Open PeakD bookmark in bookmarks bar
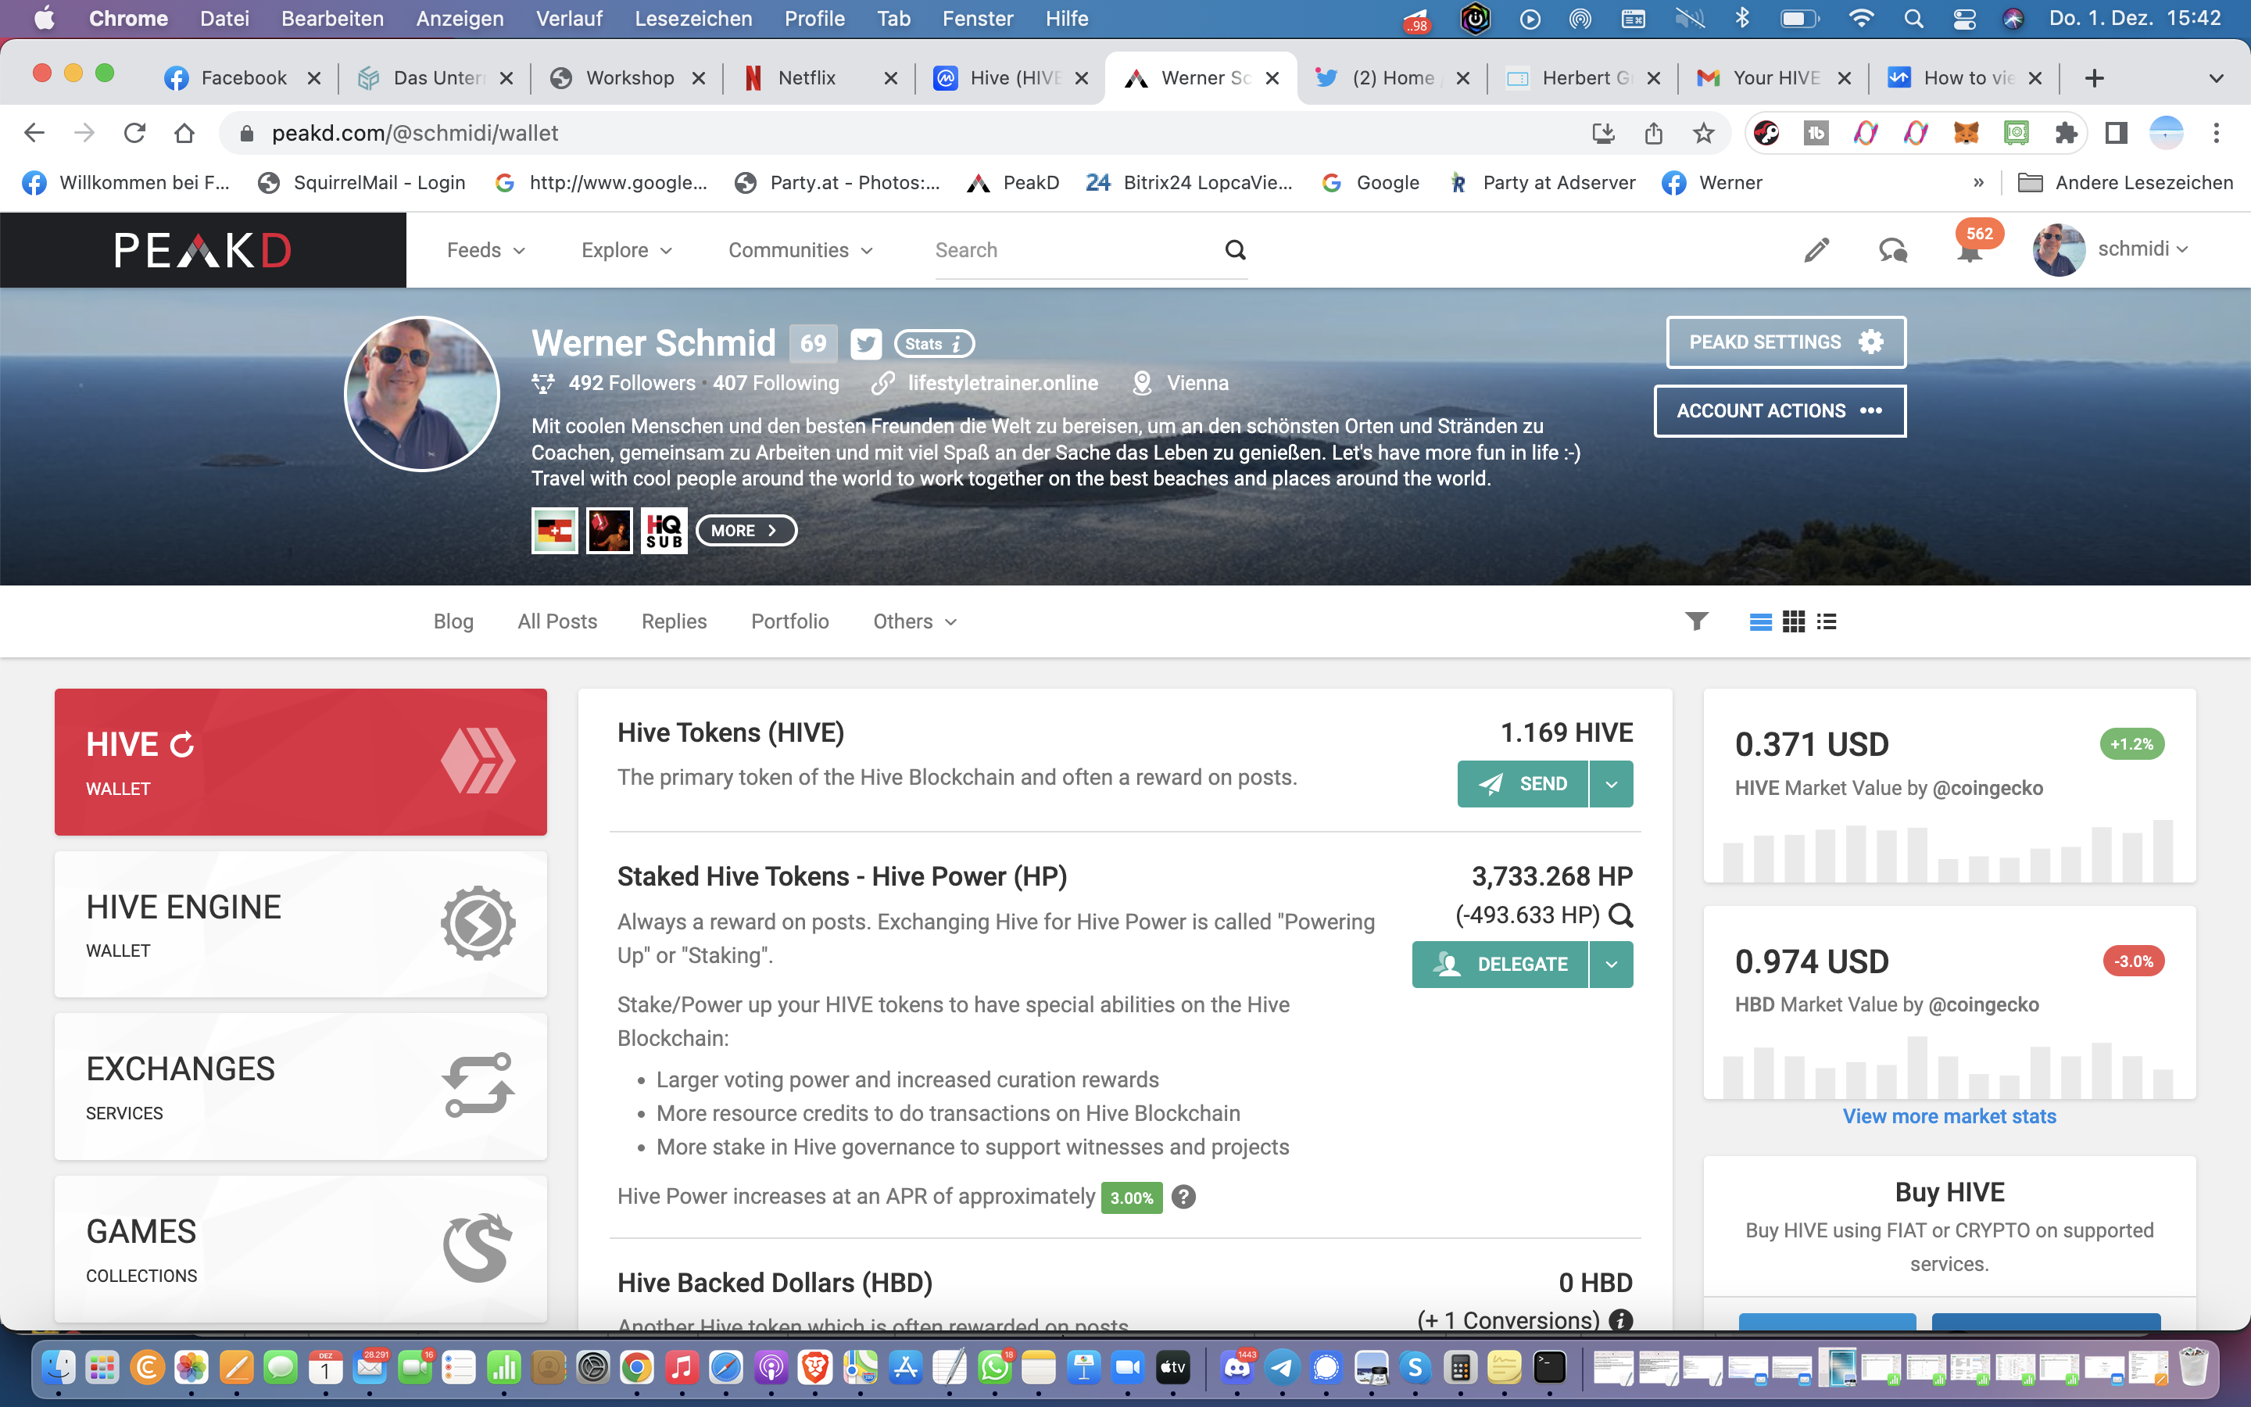Screen dimensions: 2251x1407 (x=1013, y=182)
